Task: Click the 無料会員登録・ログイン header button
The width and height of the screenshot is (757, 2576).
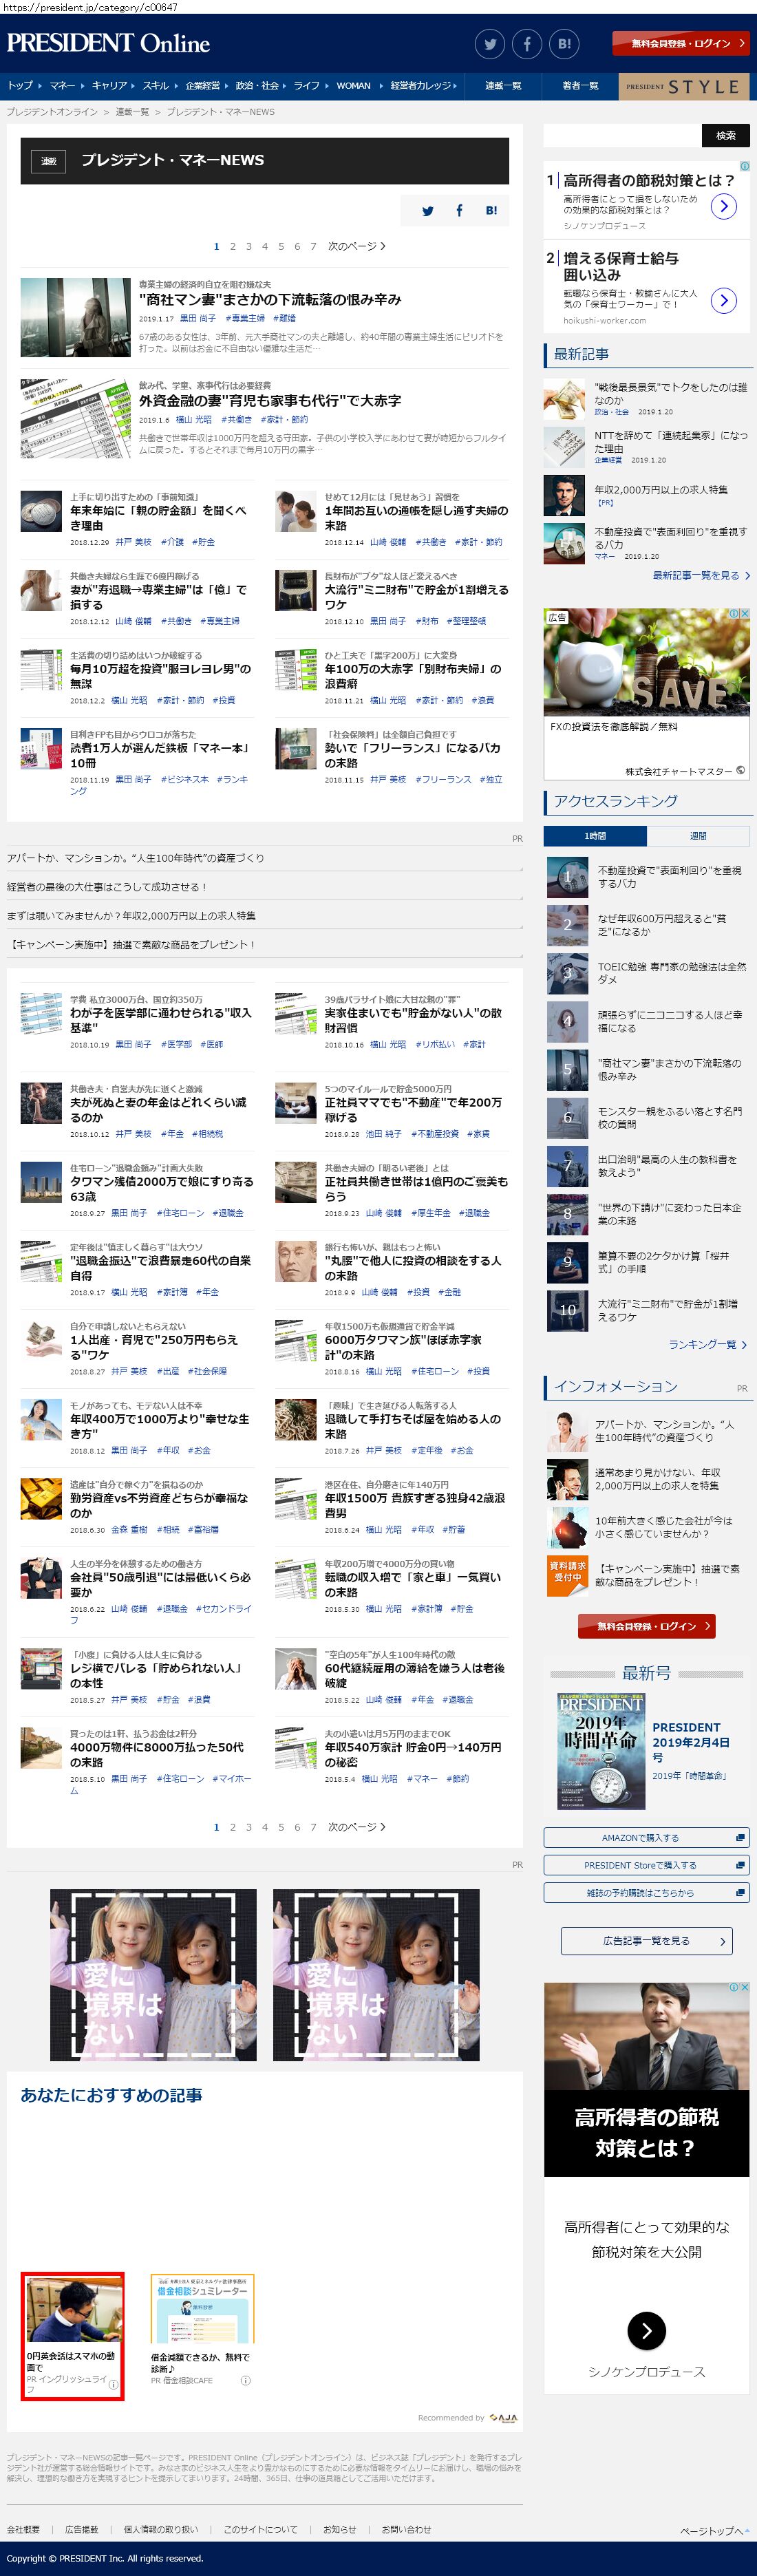Action: point(680,44)
